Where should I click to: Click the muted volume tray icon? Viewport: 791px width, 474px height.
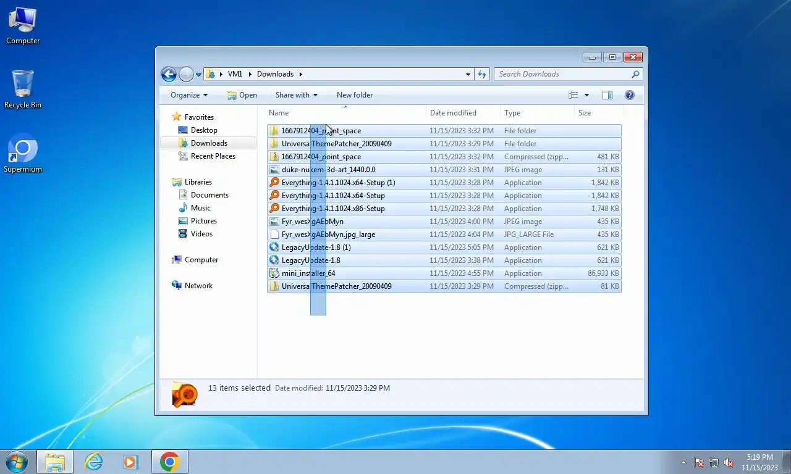tap(729, 462)
